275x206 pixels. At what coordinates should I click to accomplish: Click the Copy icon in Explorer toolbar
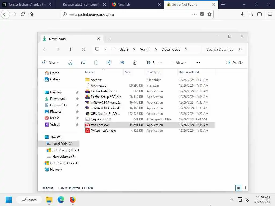(x=83, y=62)
